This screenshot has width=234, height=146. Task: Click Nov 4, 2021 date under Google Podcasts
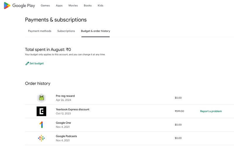pyautogui.click(x=63, y=140)
